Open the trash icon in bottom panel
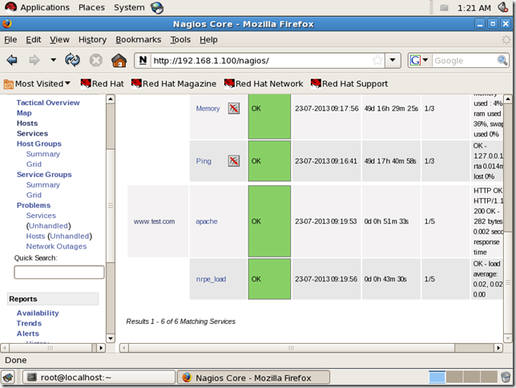The height and width of the screenshot is (388, 516). tap(506, 378)
